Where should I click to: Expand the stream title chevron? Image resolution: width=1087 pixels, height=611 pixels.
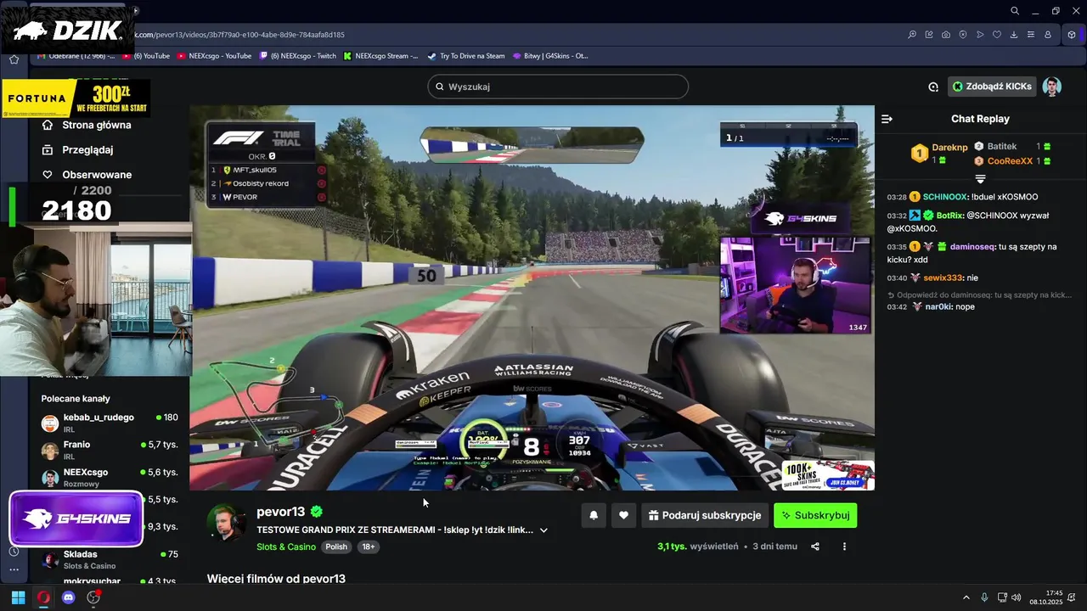point(543,530)
